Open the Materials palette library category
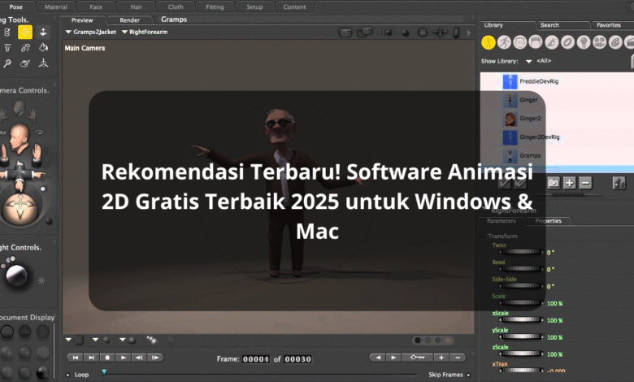Viewport: 634px width, 382px height. [615, 42]
